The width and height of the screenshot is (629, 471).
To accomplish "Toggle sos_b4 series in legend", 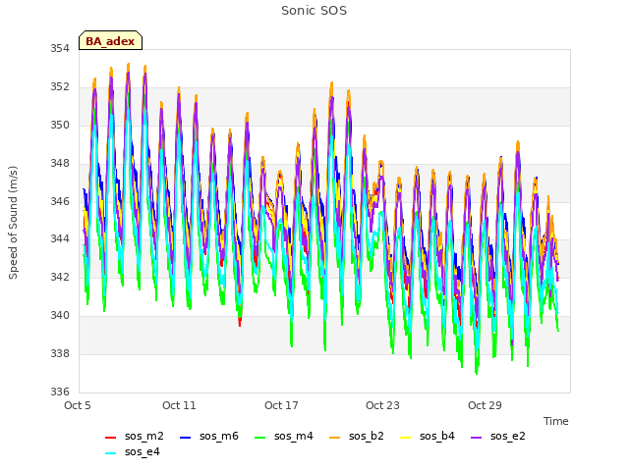I will point(428,436).
